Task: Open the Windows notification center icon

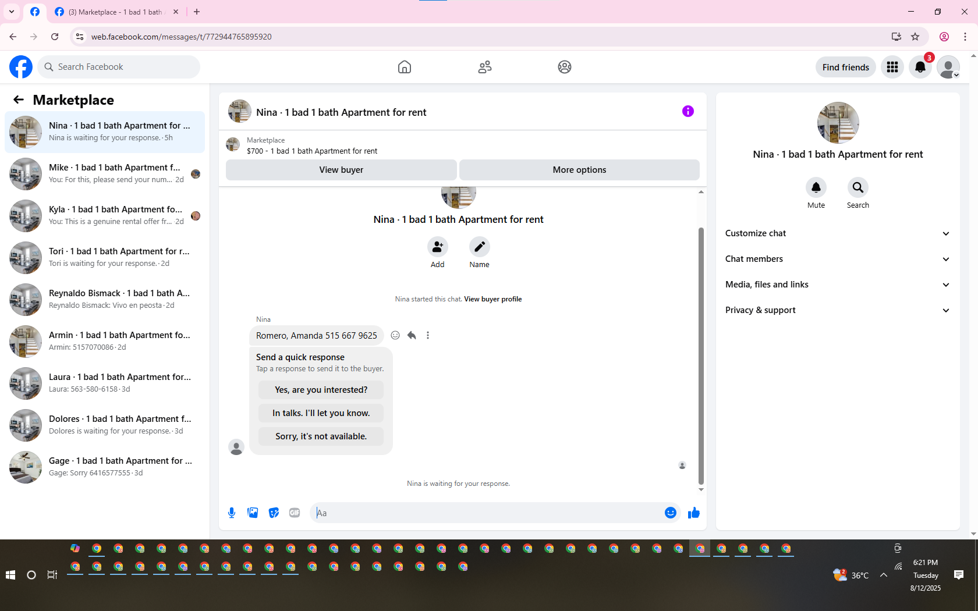Action: click(959, 575)
